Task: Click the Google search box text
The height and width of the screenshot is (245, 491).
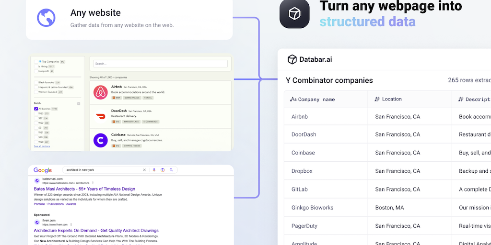Action: click(80, 170)
